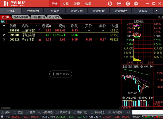Select the 华西证券 row
The height and width of the screenshot is (119, 163).
click(61, 40)
